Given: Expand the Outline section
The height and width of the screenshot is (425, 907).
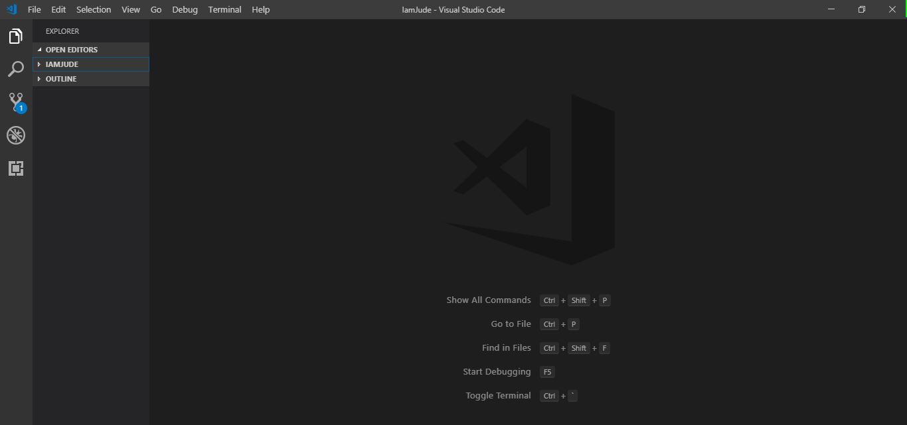Looking at the screenshot, I should point(91,79).
